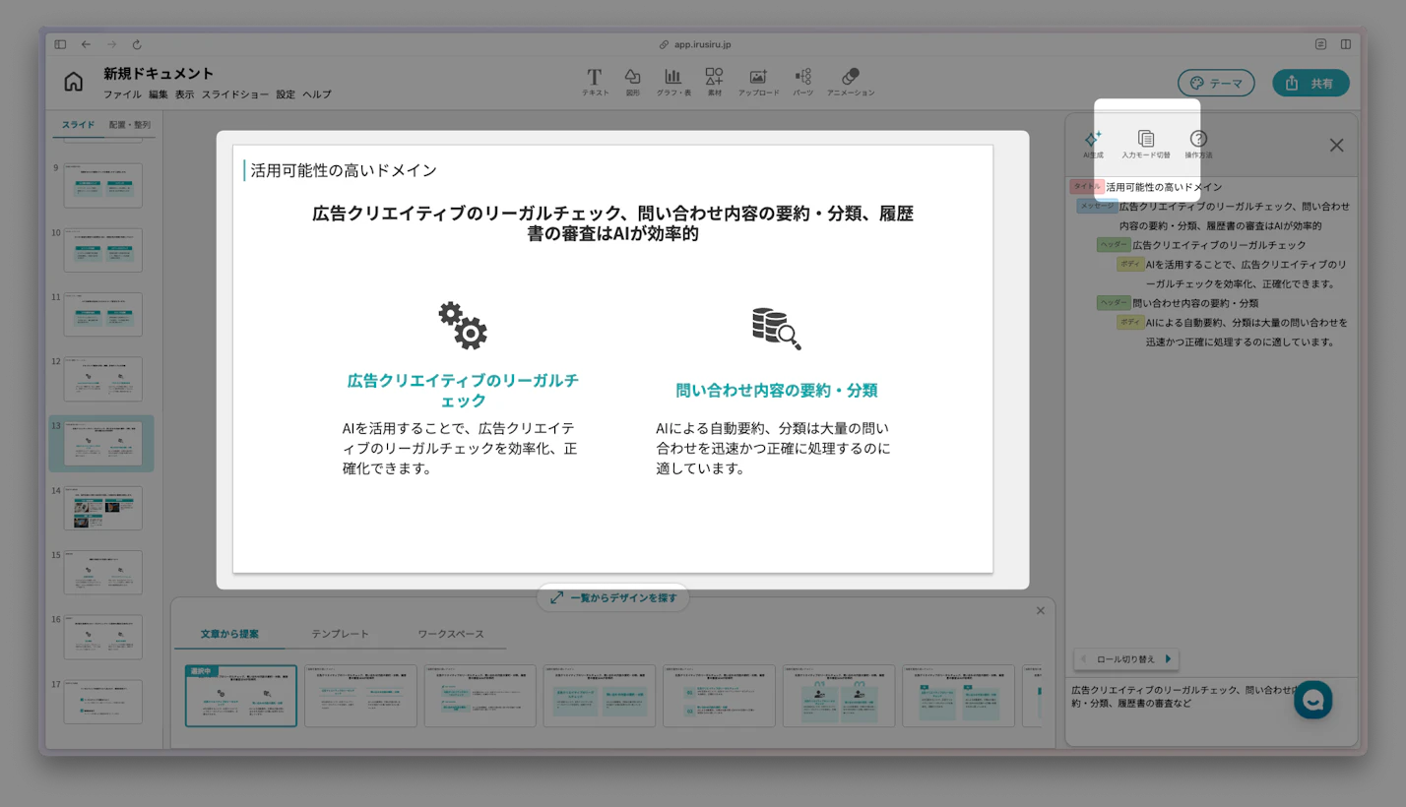Open the アニメーション animation tool

(x=851, y=78)
